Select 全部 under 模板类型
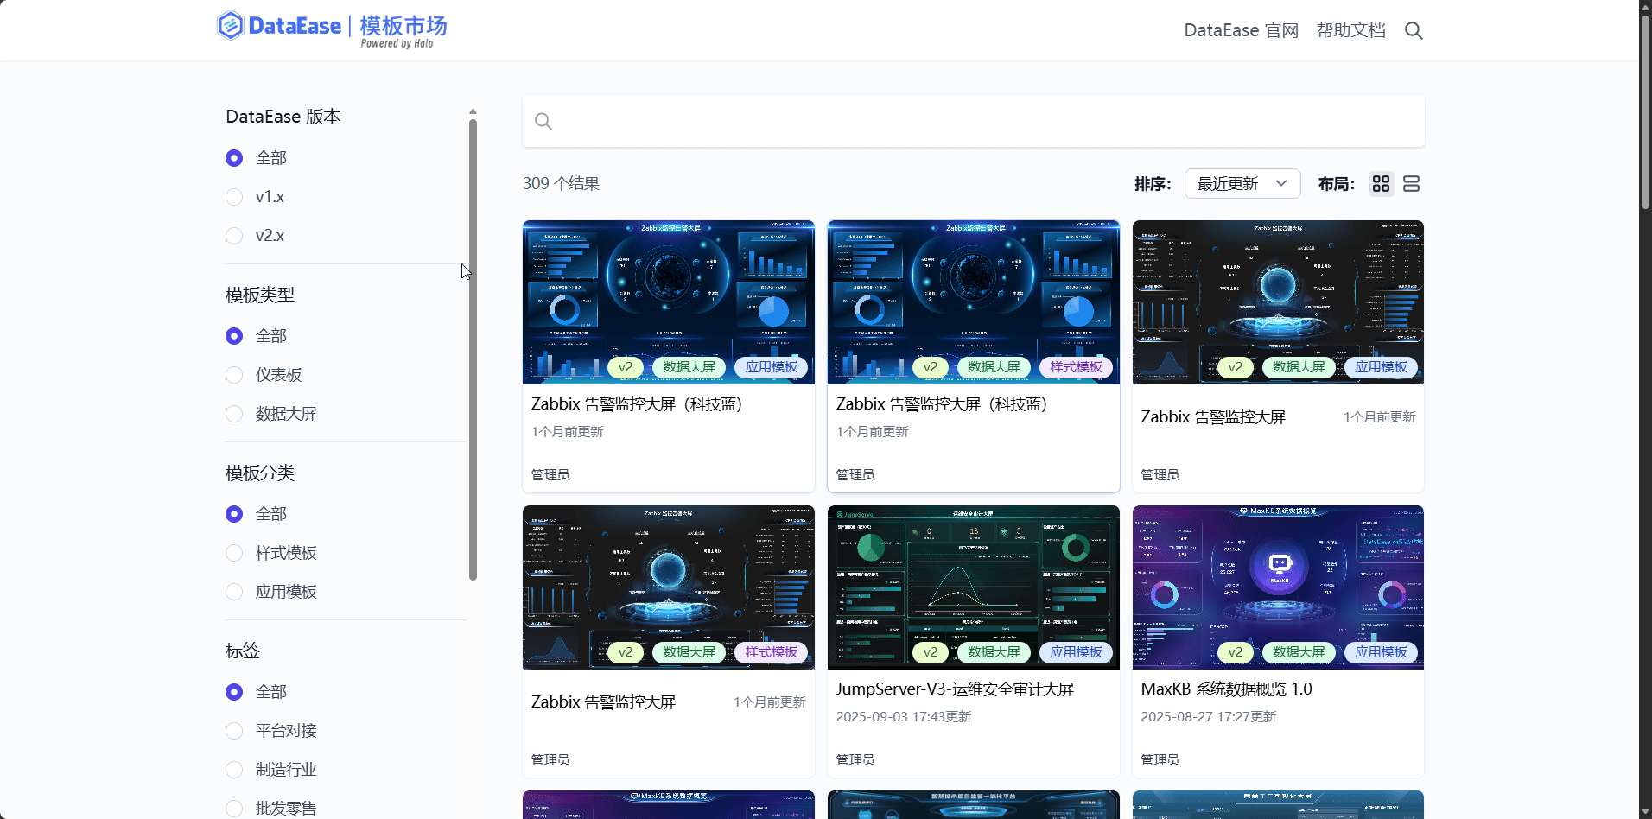 (234, 336)
